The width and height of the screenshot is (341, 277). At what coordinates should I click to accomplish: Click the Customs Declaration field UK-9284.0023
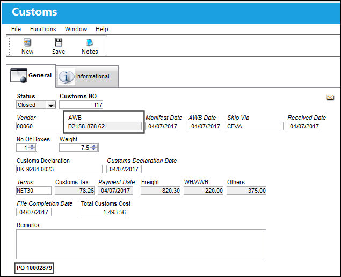tap(59, 169)
